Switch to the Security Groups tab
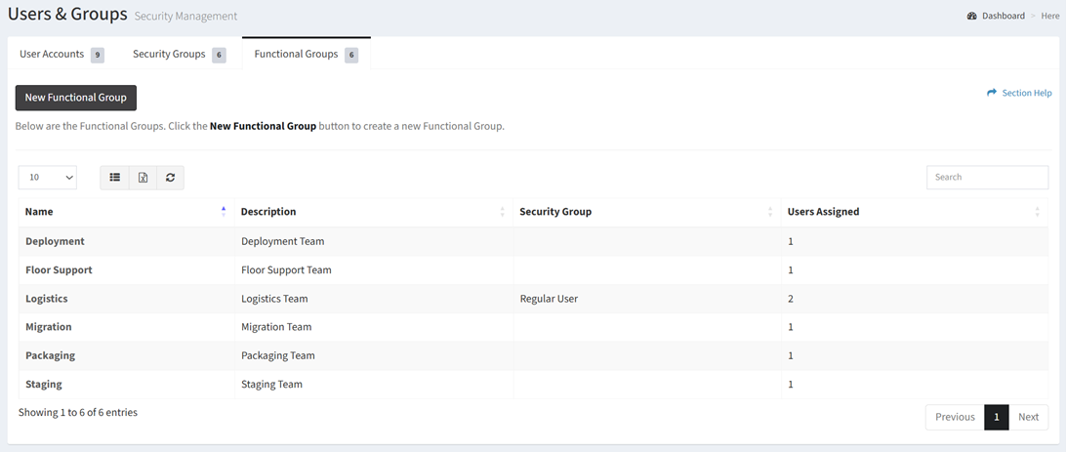The width and height of the screenshot is (1066, 452). click(179, 55)
